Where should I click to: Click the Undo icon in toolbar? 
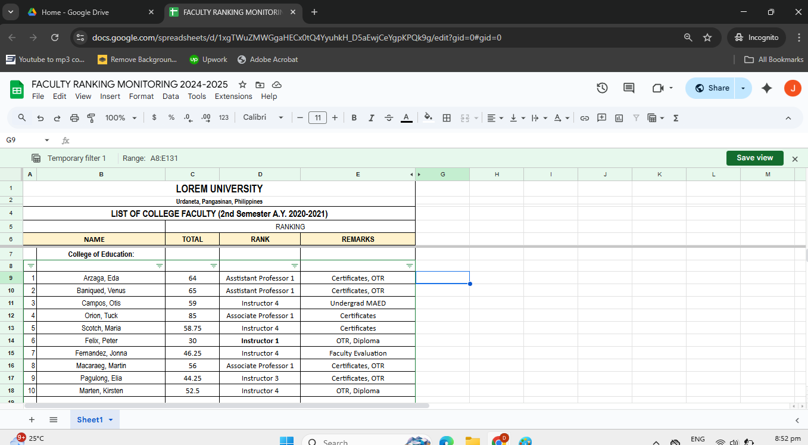(40, 118)
